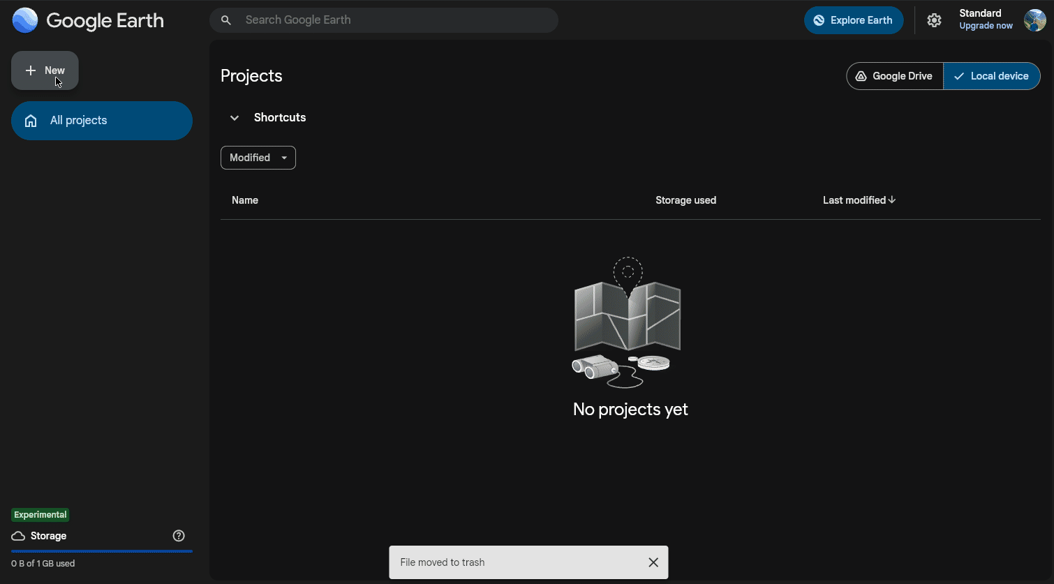This screenshot has width=1054, height=584.
Task: Click the Experimental badge
Action: click(40, 515)
